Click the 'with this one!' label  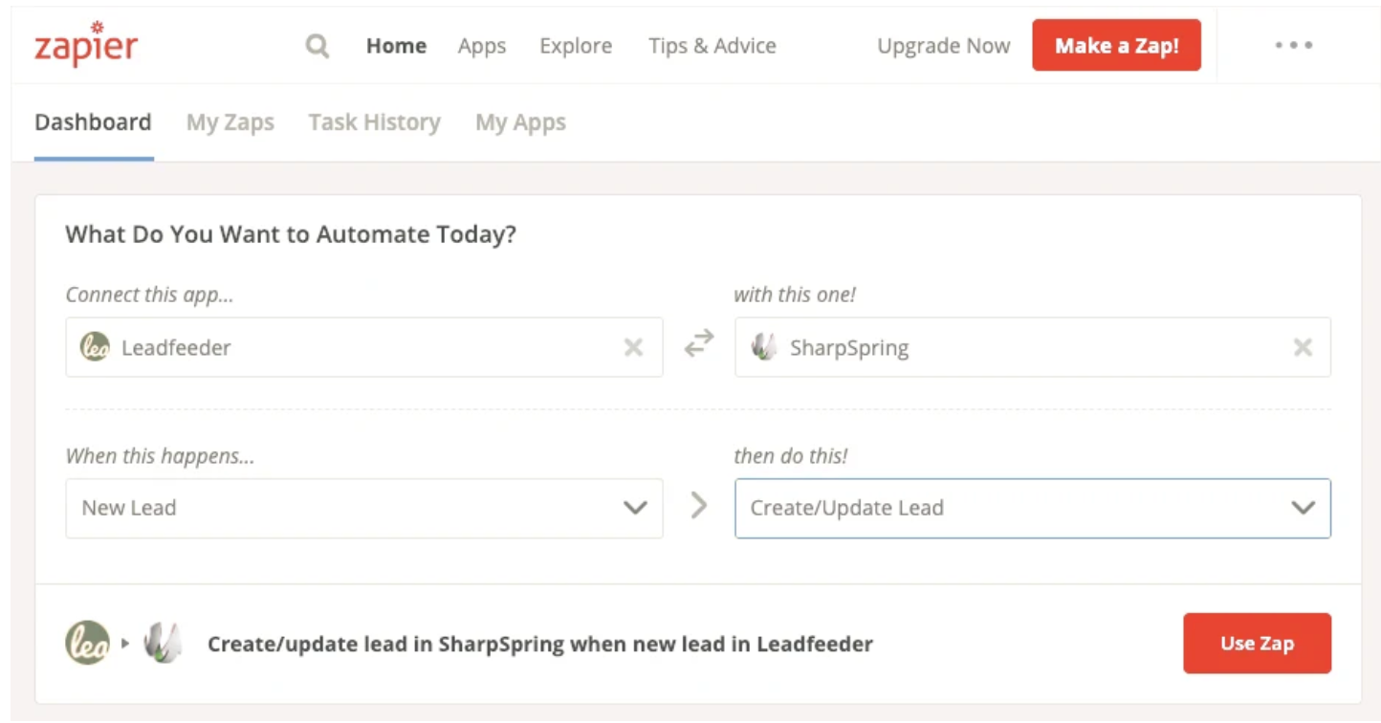[795, 295]
